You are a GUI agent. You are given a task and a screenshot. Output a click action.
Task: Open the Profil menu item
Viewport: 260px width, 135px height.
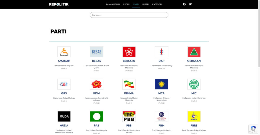126,4
